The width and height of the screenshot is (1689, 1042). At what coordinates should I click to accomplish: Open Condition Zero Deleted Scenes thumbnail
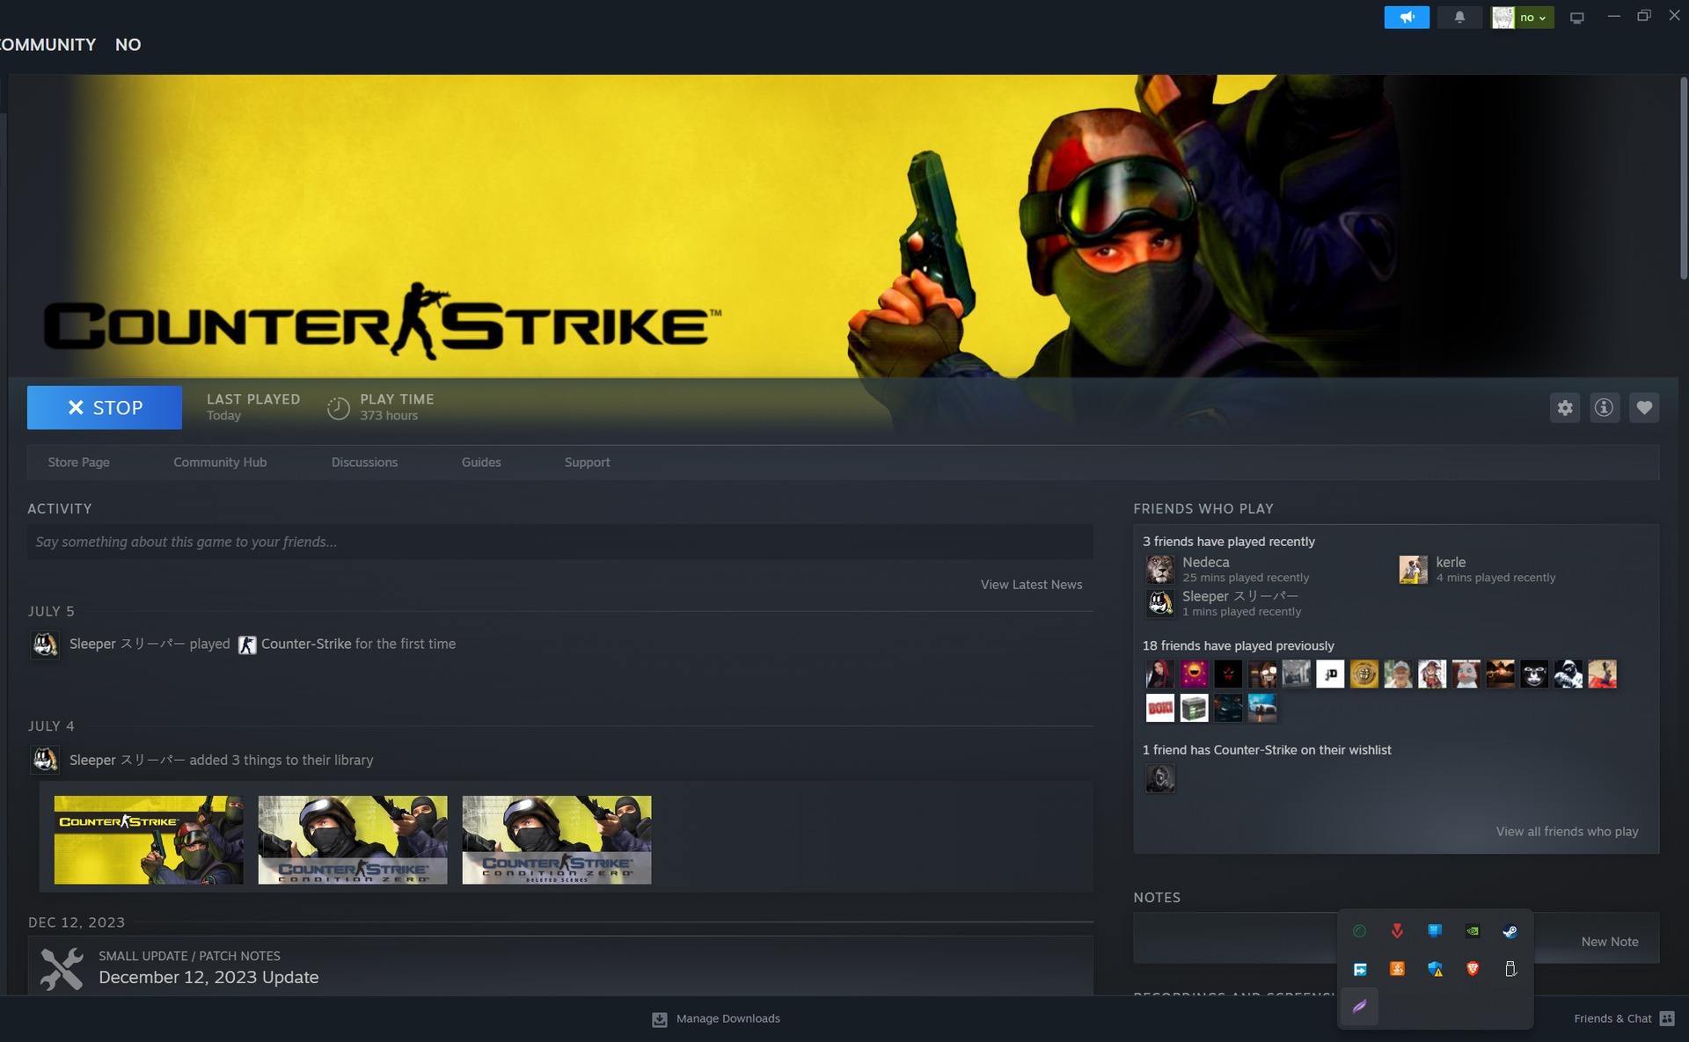556,840
